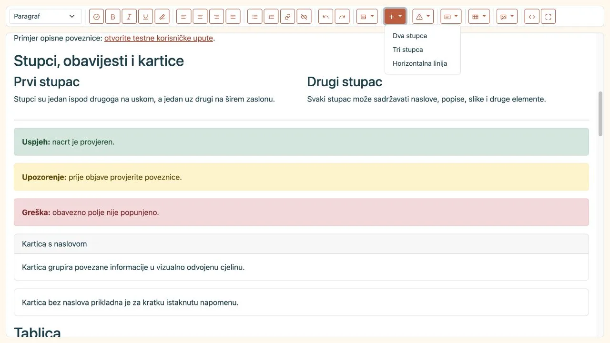This screenshot has height=343, width=610.
Task: Open the warning triangle alerts dropdown
Action: pyautogui.click(x=423, y=17)
